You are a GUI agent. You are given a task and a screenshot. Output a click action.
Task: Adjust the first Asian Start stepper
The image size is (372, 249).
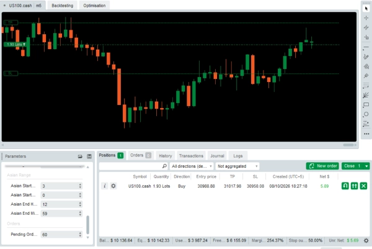pos(80,186)
